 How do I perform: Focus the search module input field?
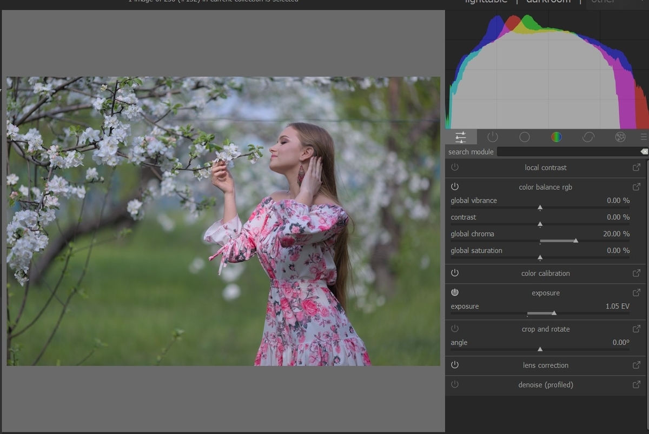568,152
